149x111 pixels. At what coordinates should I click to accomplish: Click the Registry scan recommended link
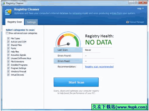coord(99,67)
